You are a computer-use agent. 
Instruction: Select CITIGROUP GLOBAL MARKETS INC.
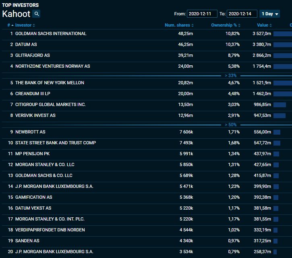50,104
